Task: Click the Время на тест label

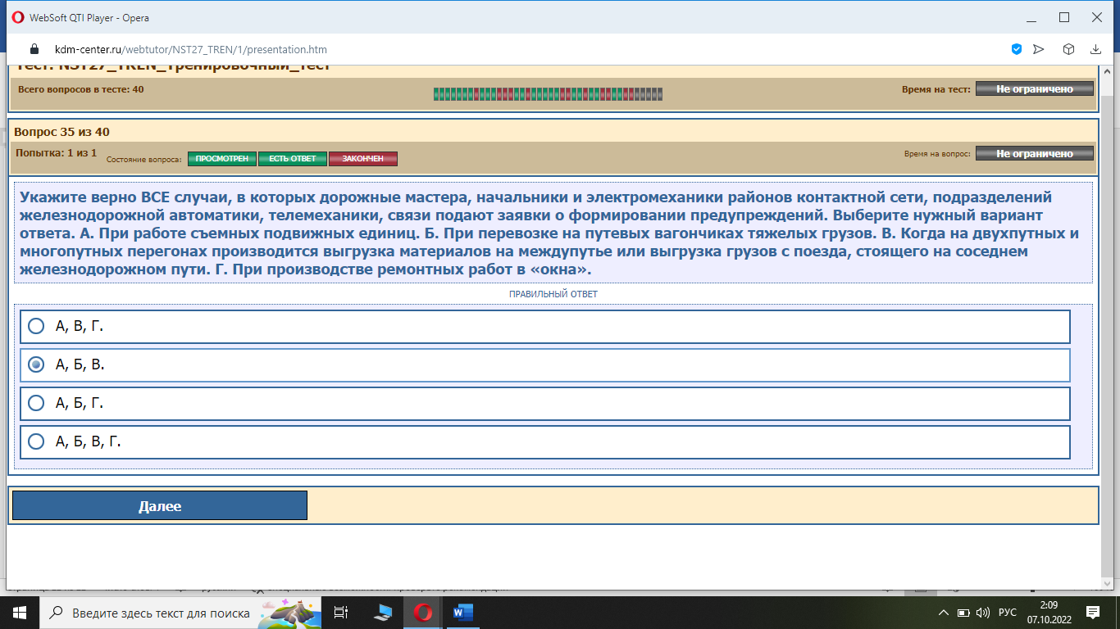Action: pyautogui.click(x=936, y=89)
